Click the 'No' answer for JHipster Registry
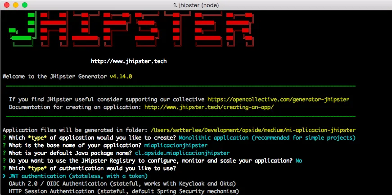The height and width of the screenshot is (195, 392). pos(299,161)
